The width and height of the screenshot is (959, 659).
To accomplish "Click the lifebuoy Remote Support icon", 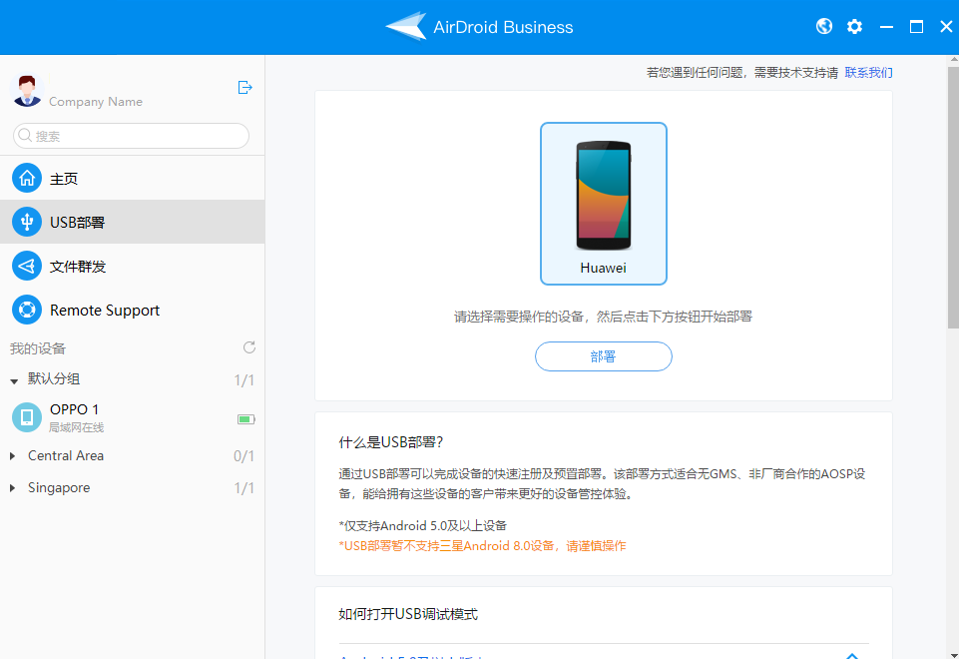I will (27, 310).
